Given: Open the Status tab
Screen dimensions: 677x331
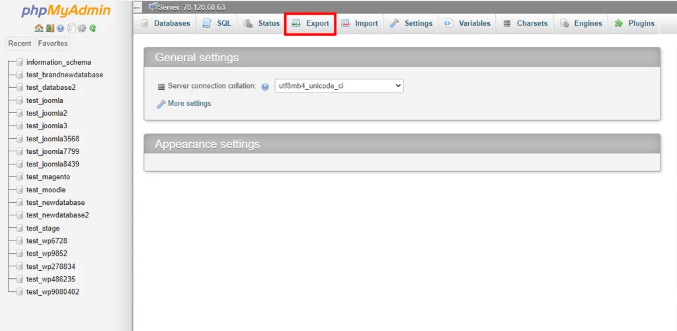Looking at the screenshot, I should 261,23.
